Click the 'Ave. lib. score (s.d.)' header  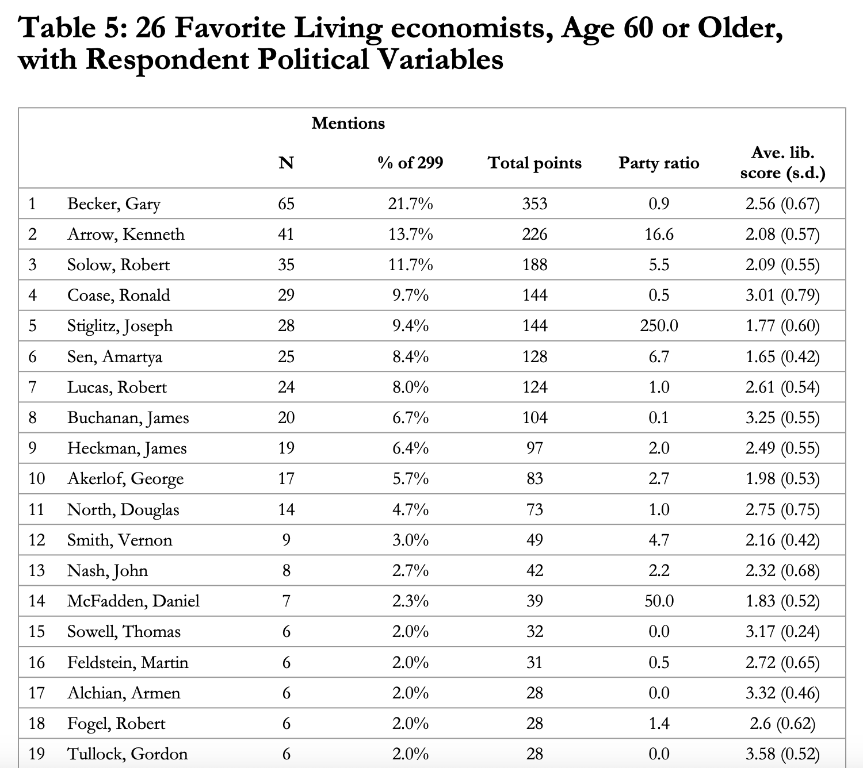click(x=782, y=163)
